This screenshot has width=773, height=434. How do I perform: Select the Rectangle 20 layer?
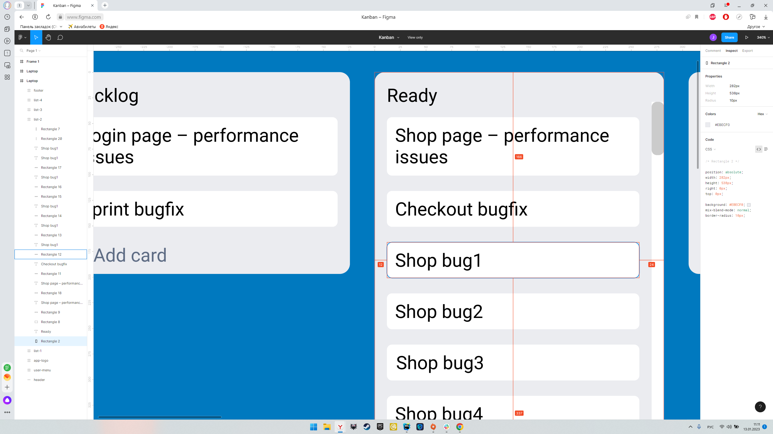coord(51,139)
